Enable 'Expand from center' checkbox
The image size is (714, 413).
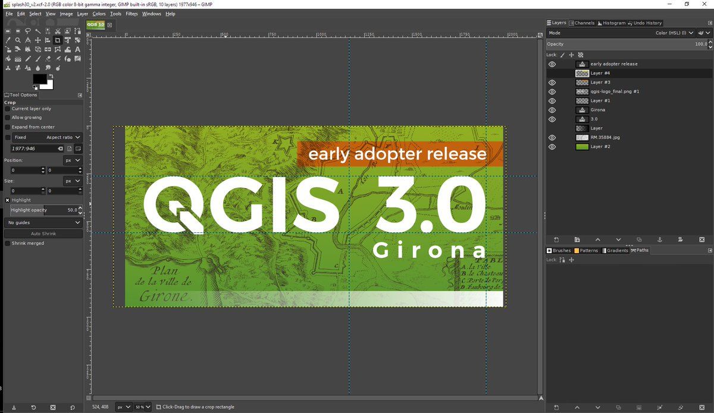point(7,127)
